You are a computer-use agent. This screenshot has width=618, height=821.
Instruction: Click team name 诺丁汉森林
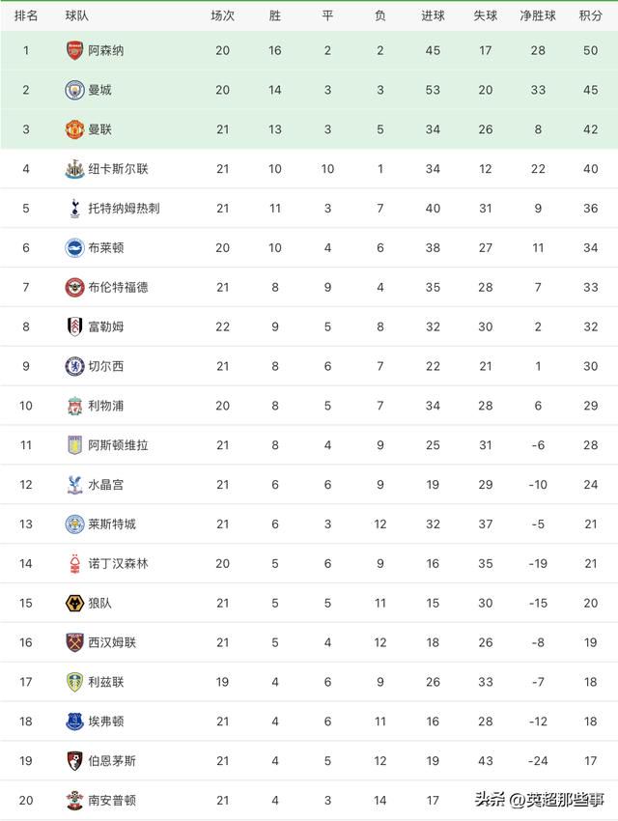click(x=118, y=564)
